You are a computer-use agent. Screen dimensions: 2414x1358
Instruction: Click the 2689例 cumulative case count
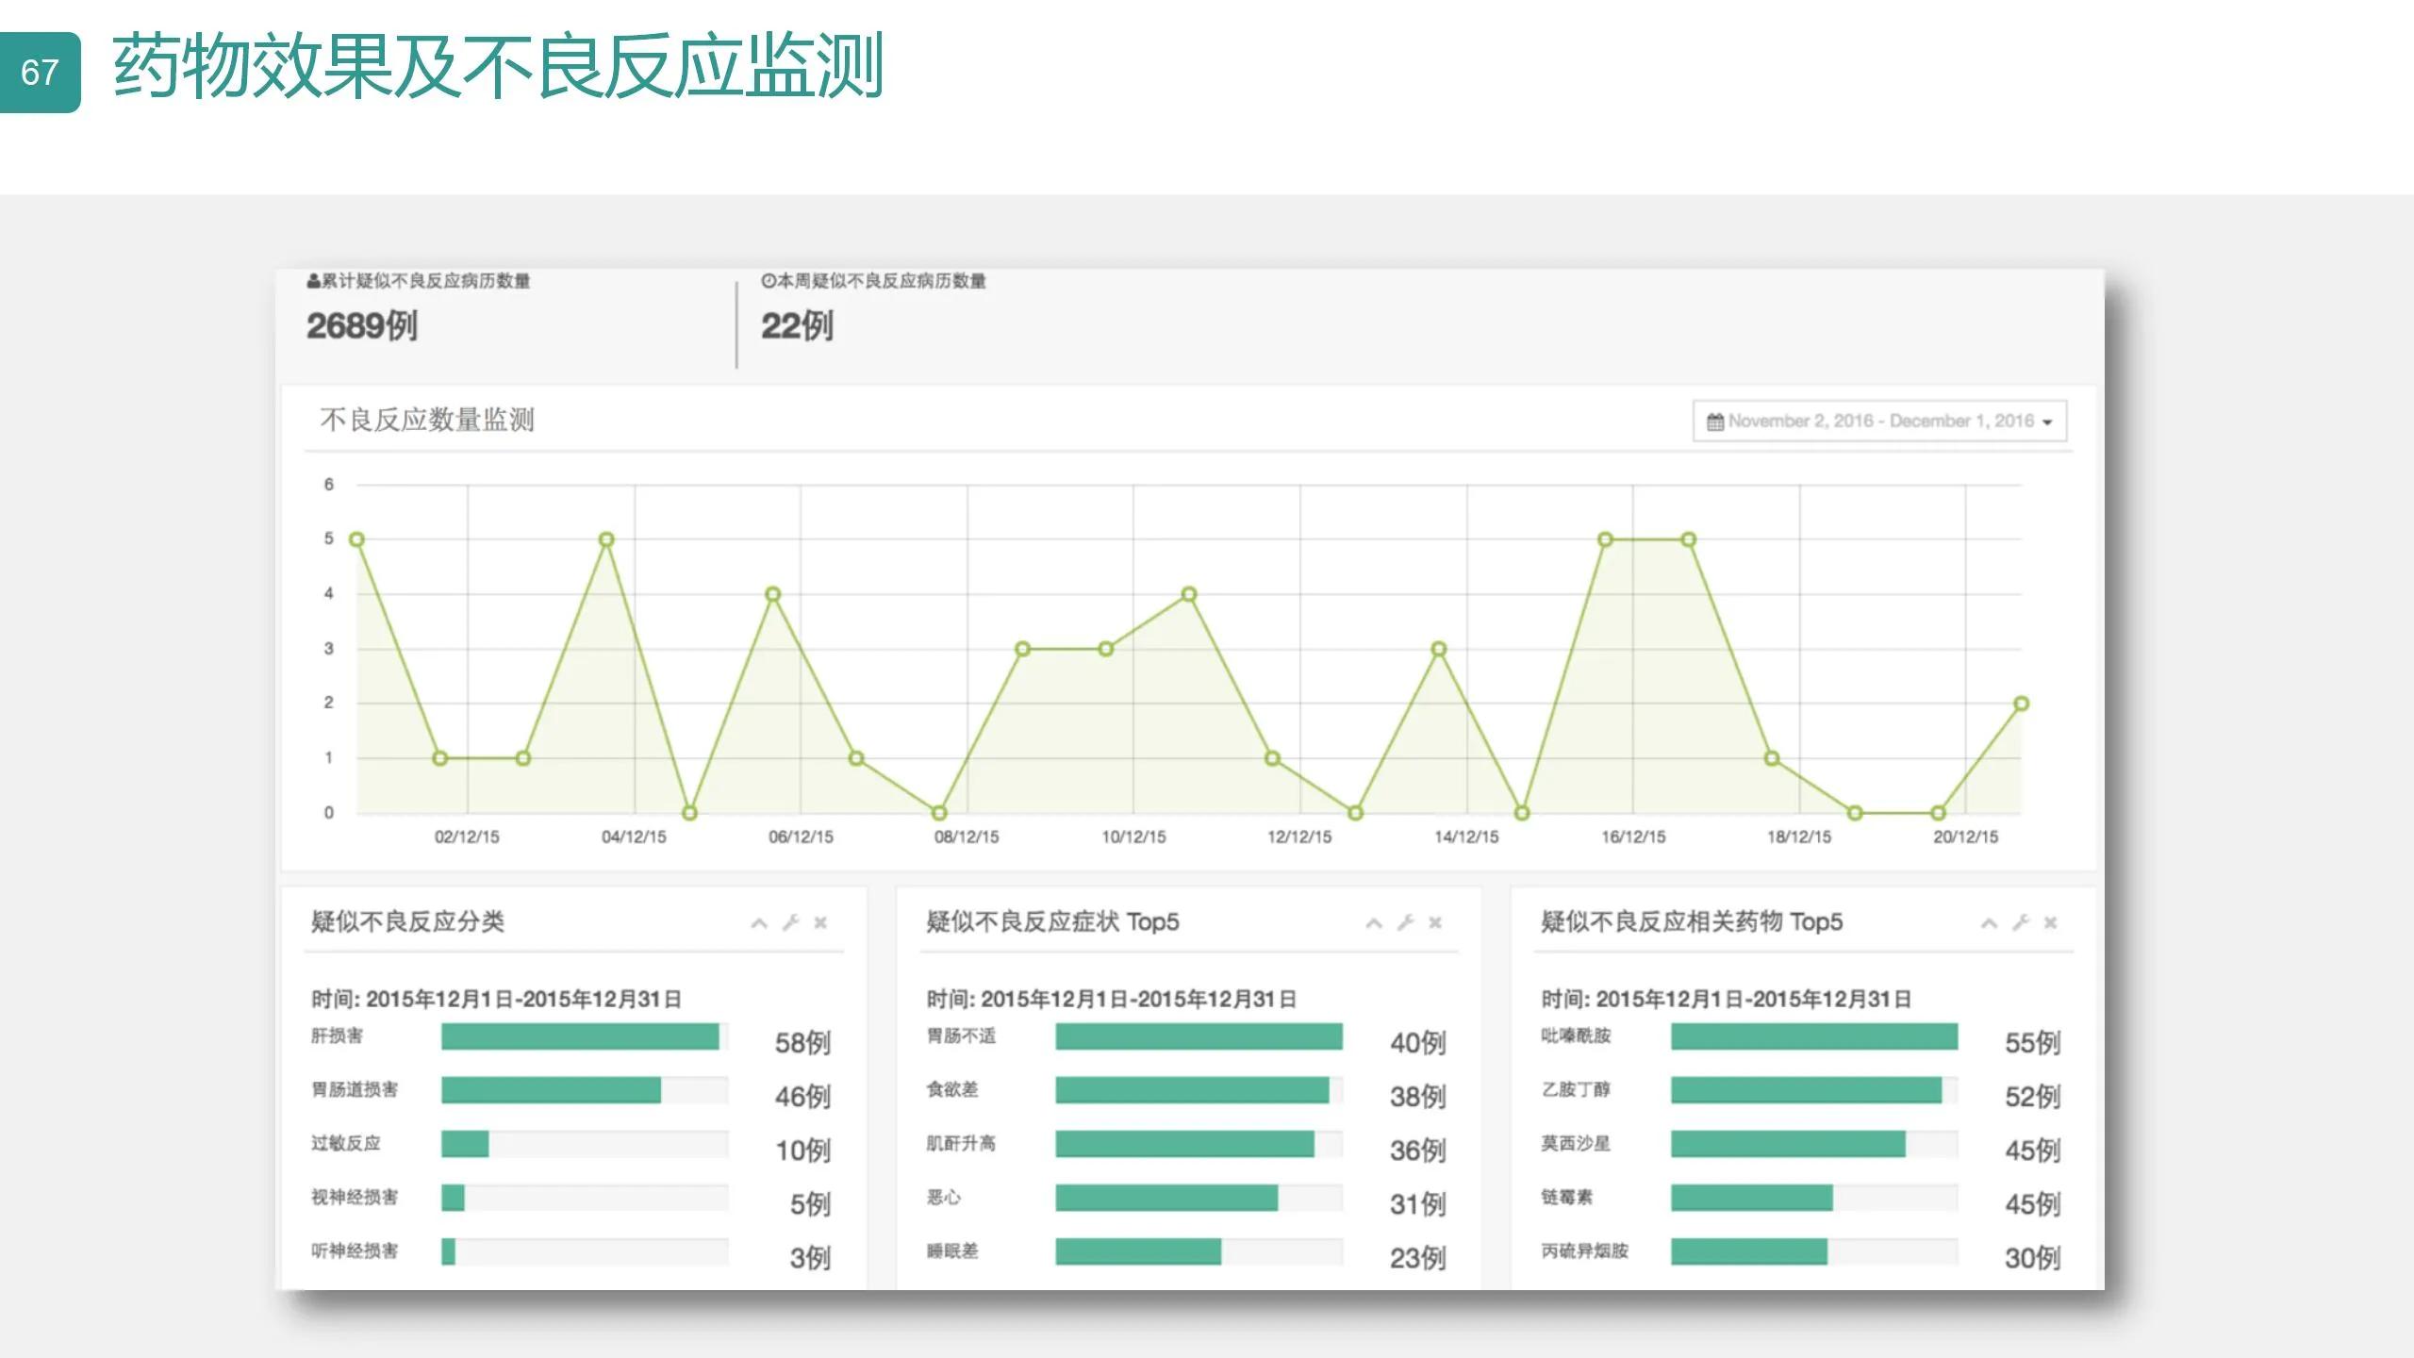[365, 329]
